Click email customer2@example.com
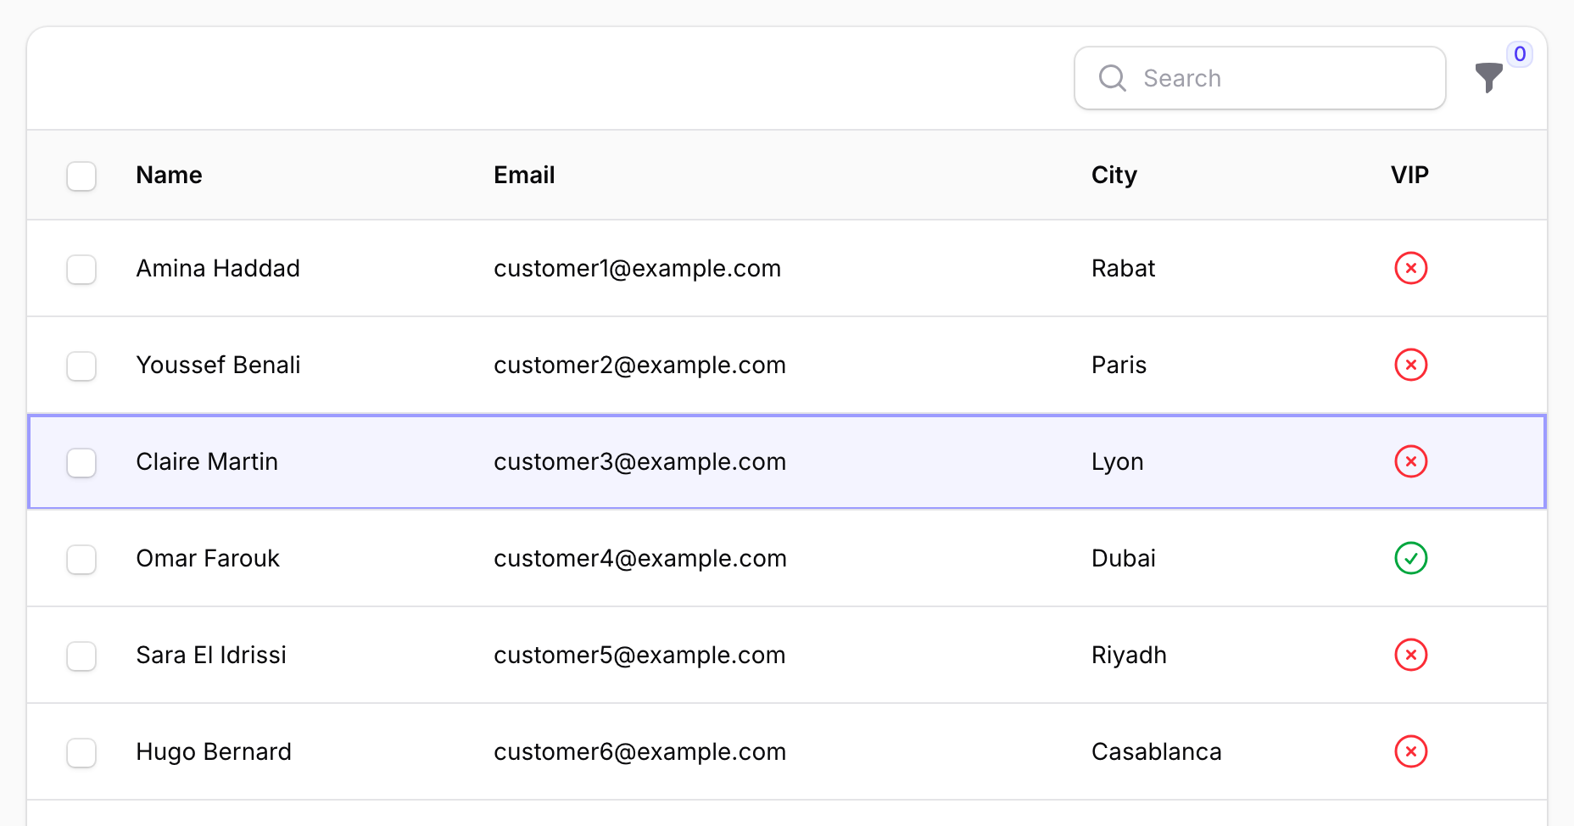This screenshot has width=1574, height=826. click(x=640, y=365)
